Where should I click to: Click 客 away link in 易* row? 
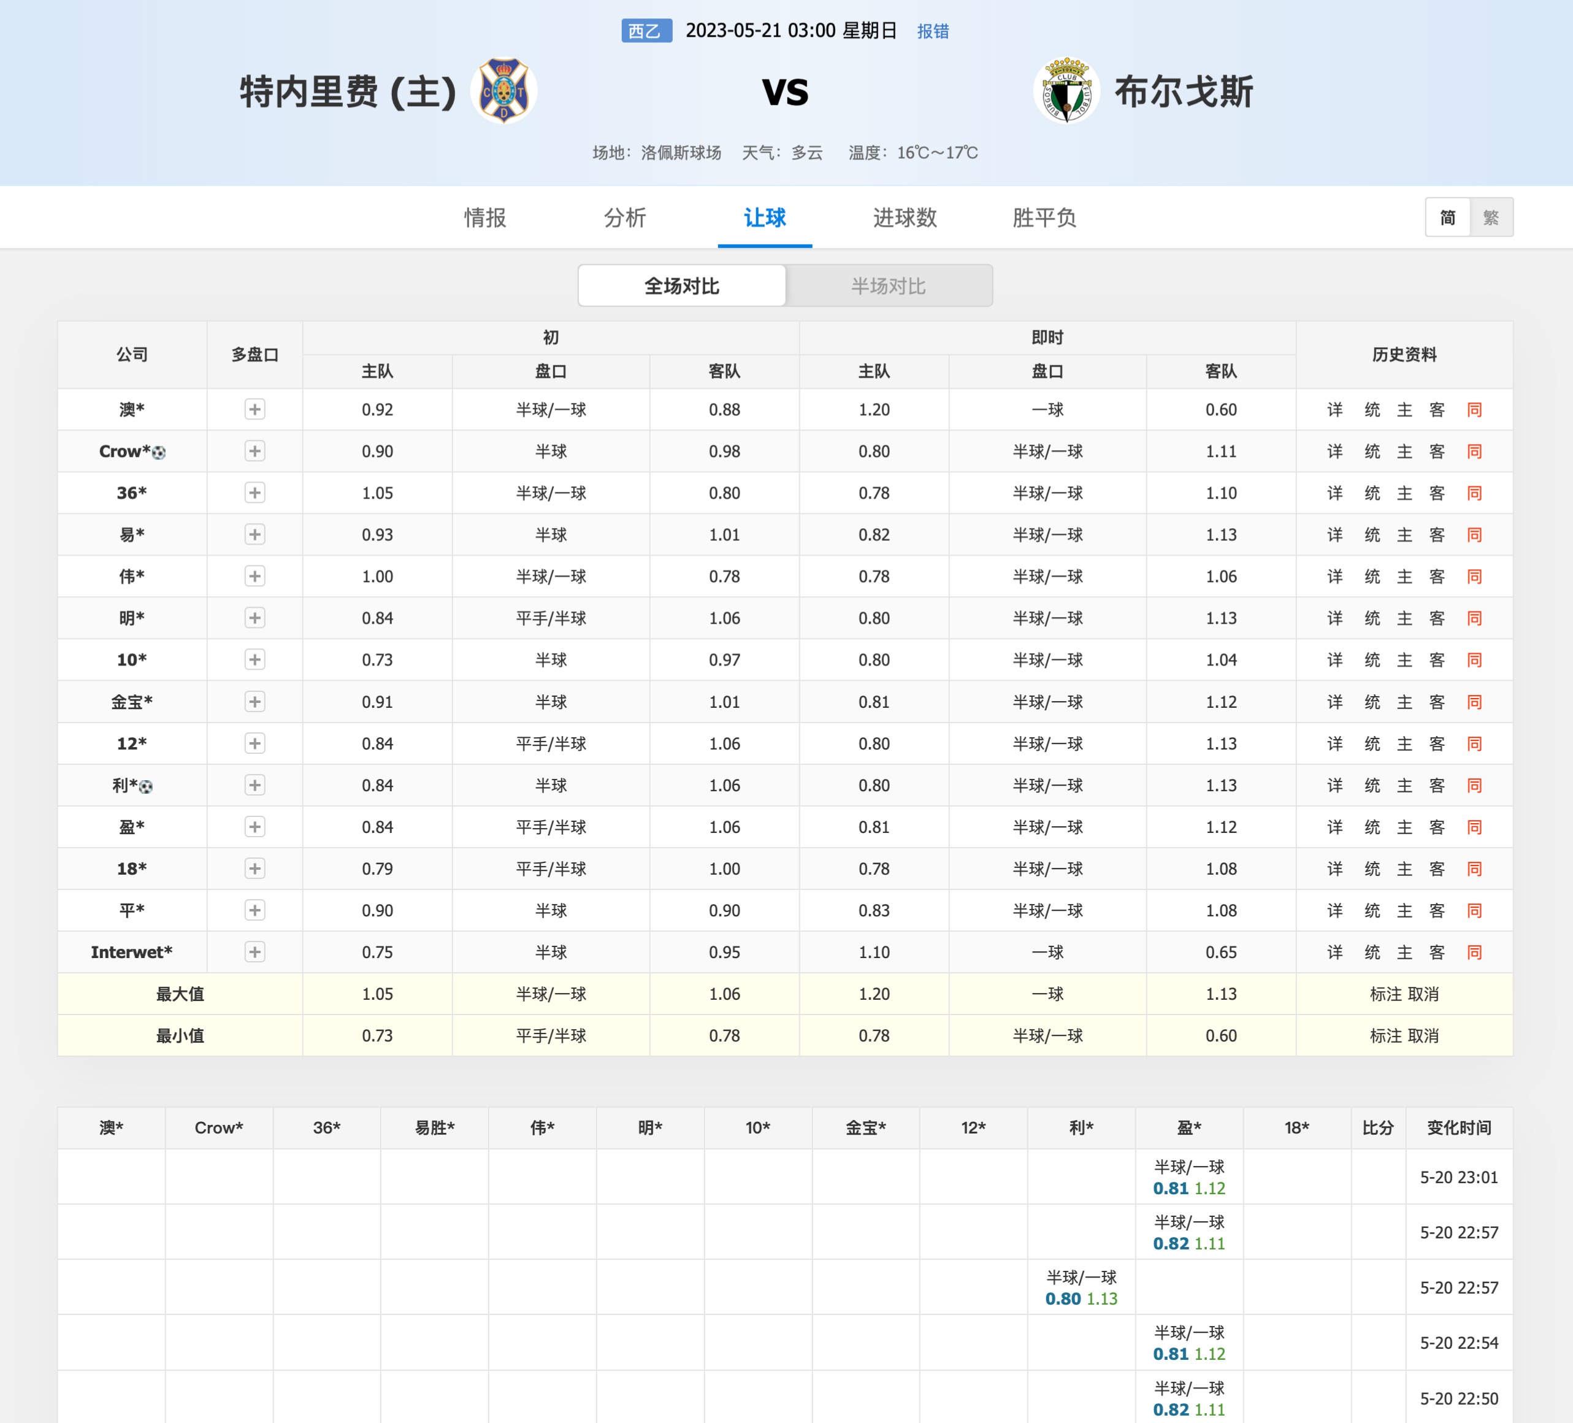(1437, 535)
